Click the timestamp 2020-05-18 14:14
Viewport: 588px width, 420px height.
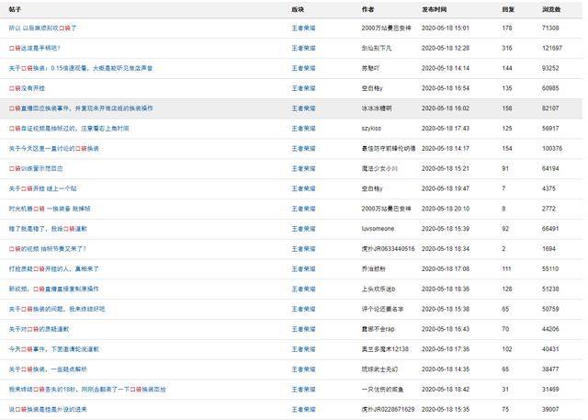446,68
